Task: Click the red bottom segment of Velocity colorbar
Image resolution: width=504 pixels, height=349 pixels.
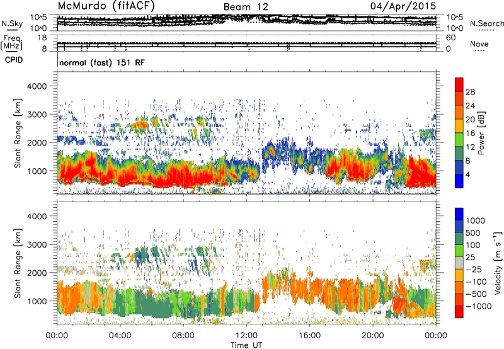Action: 459,312
